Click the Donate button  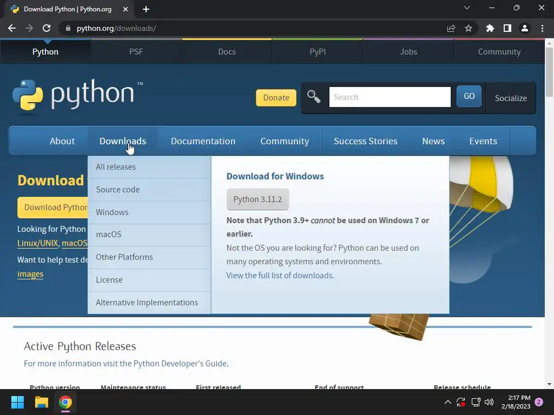pyautogui.click(x=276, y=98)
